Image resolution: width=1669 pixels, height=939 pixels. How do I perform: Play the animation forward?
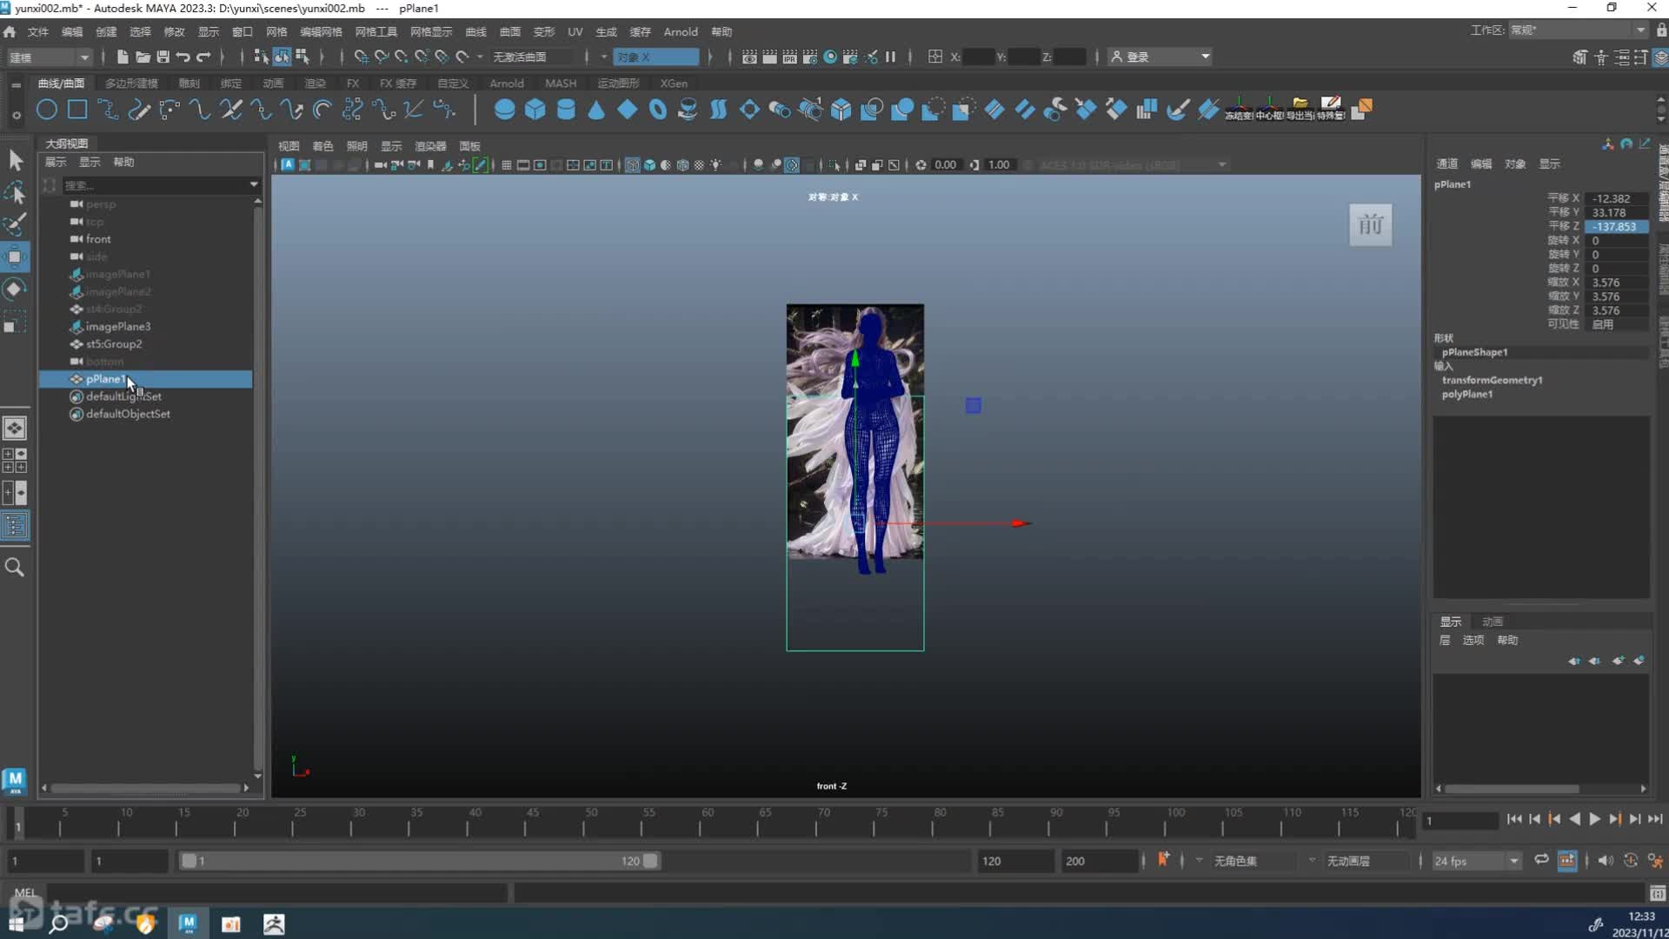[x=1594, y=819]
